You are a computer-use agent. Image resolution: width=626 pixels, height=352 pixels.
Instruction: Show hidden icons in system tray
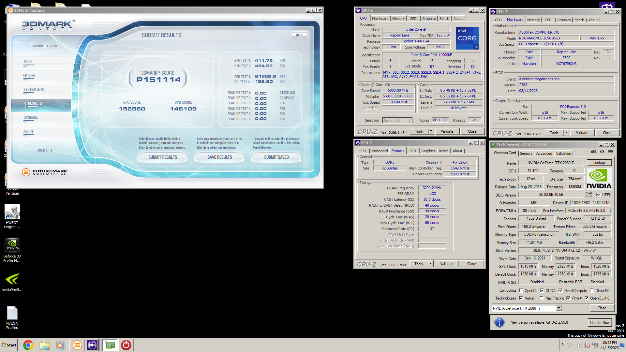click(x=562, y=345)
